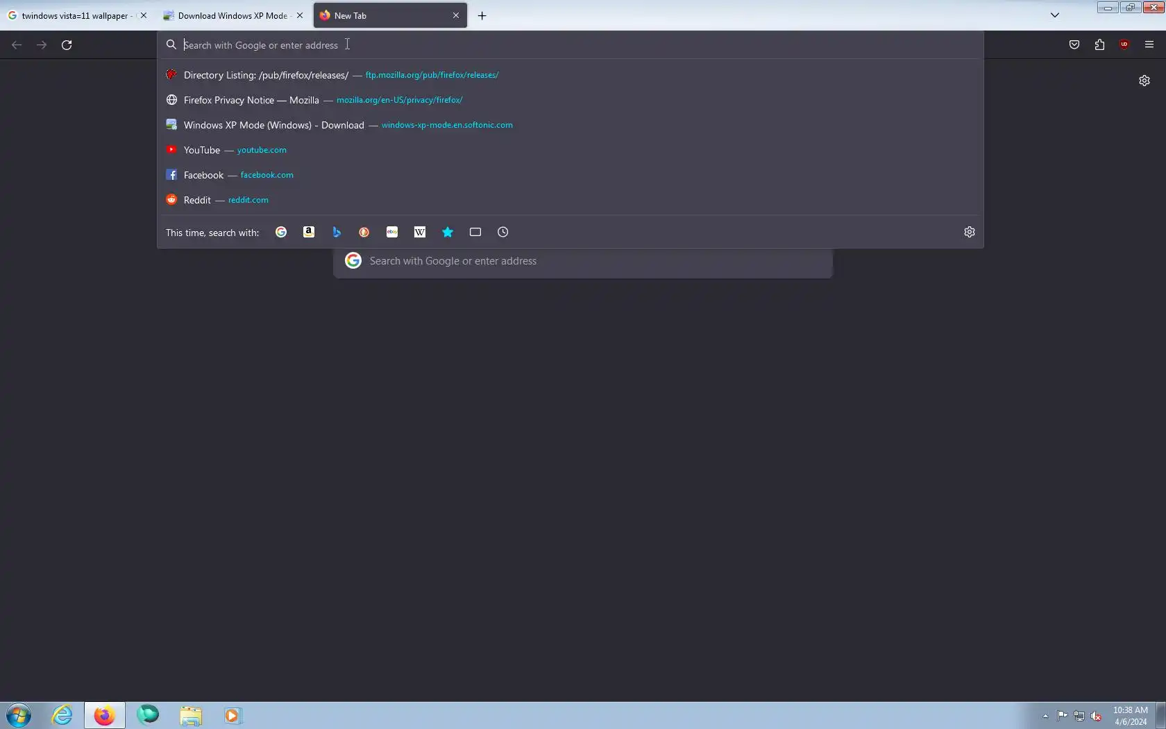This screenshot has height=729, width=1166.
Task: Open the muted volume tray icon
Action: [x=1097, y=716]
